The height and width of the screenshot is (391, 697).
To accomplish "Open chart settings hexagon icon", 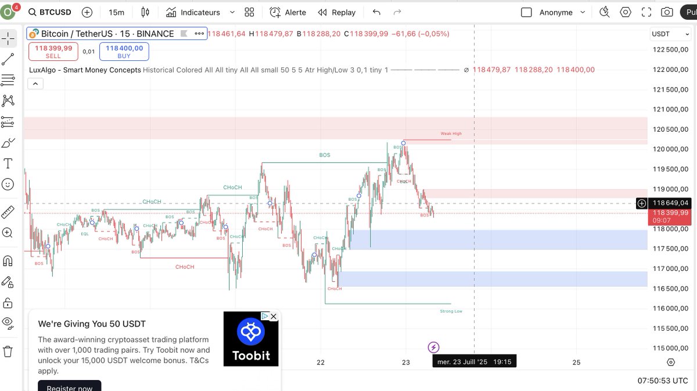I will pyautogui.click(x=626, y=12).
